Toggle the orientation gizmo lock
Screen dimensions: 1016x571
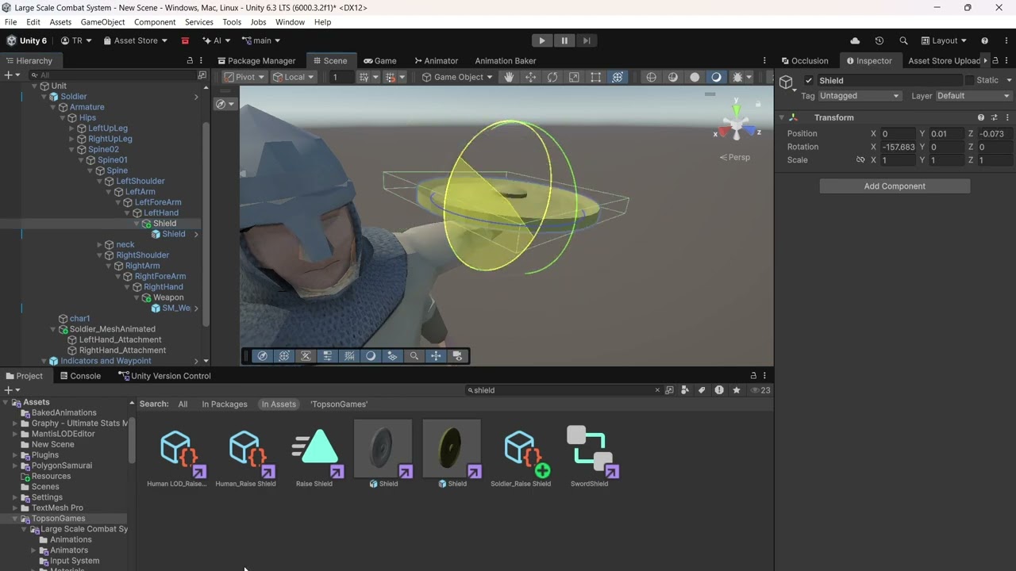click(x=758, y=104)
